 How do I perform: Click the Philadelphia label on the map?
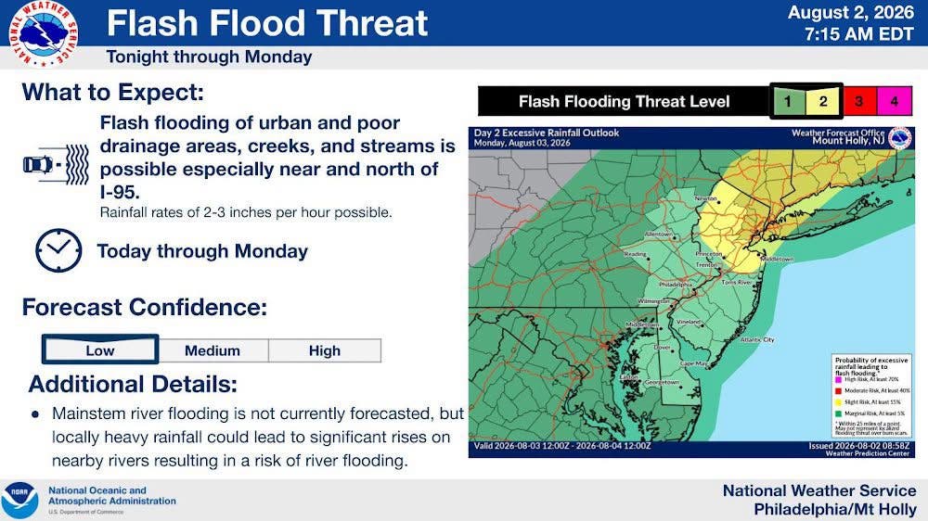coord(676,285)
